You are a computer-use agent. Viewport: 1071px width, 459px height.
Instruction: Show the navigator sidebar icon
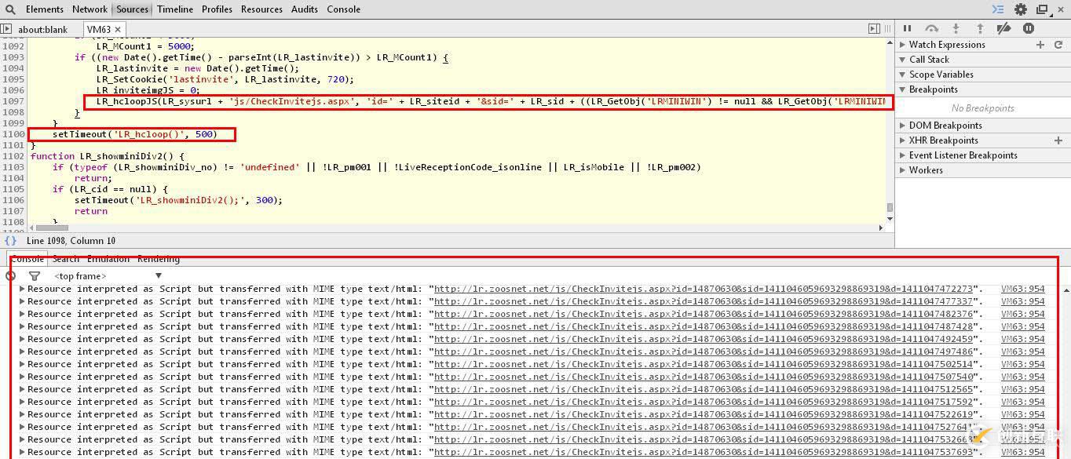click(x=6, y=29)
